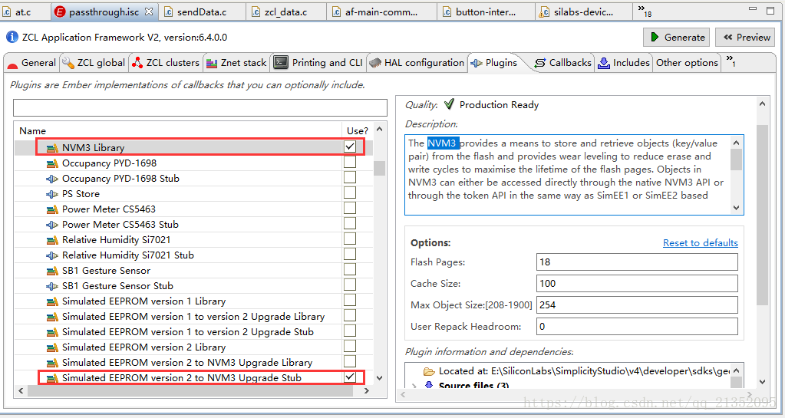Check the Power Meter CS5463 checkbox

(x=350, y=208)
